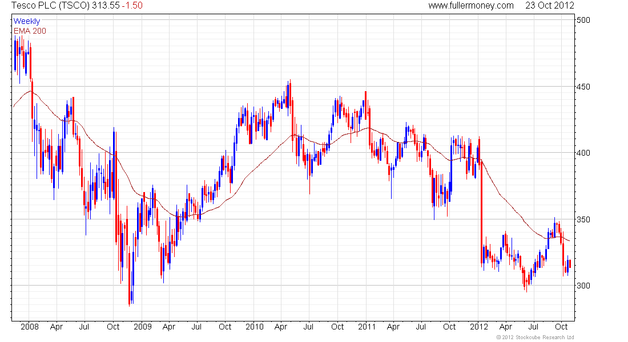
Task: Click the 350 price axis label
Action: [x=583, y=219]
